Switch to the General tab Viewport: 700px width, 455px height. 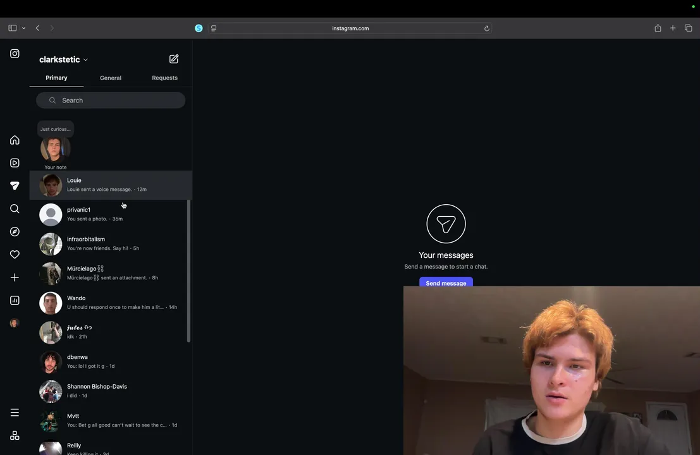pyautogui.click(x=111, y=78)
